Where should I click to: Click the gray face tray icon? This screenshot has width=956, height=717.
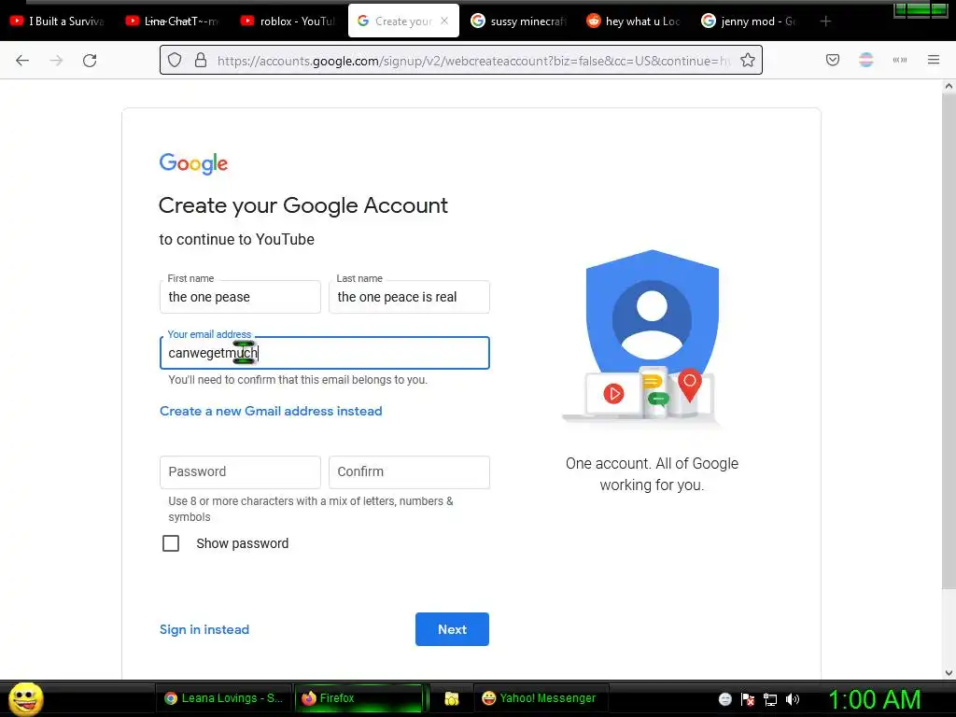point(724,699)
